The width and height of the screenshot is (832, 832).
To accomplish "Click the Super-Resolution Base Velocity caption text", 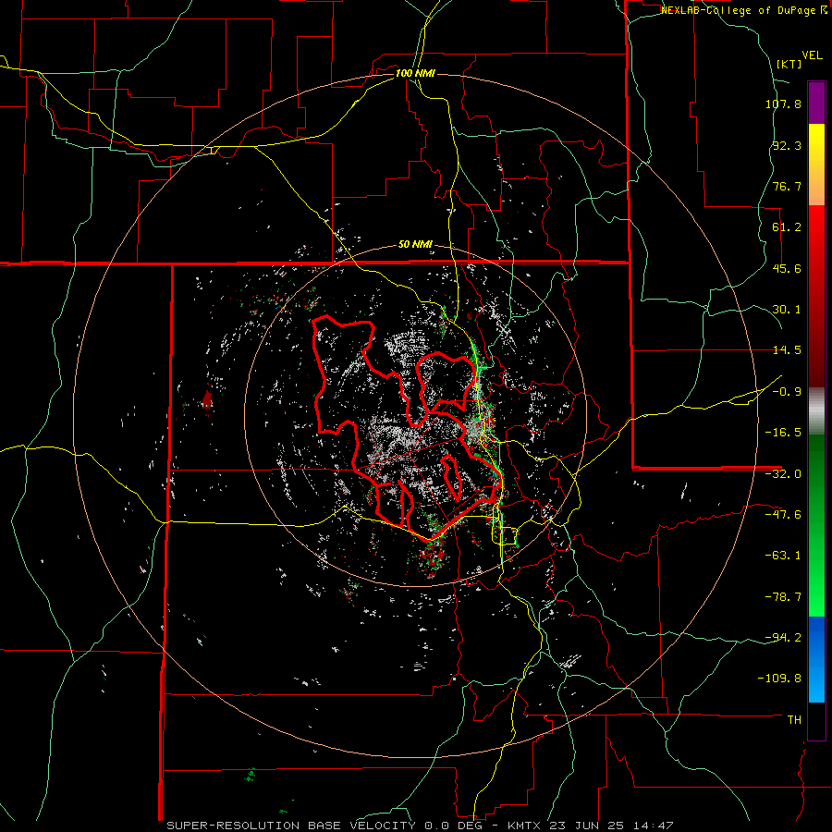I will click(x=421, y=826).
